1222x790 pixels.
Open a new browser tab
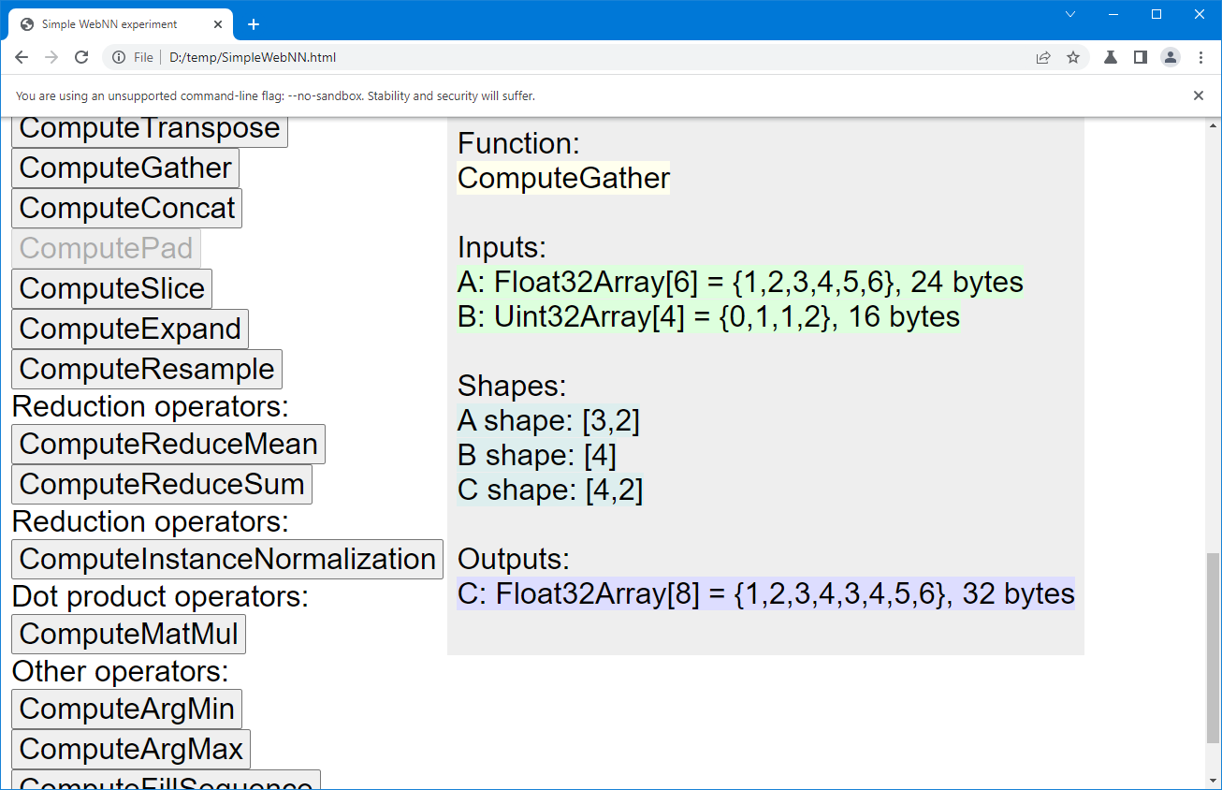pos(253,24)
